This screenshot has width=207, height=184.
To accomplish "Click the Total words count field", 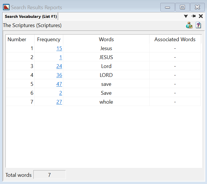I will coord(49,175).
